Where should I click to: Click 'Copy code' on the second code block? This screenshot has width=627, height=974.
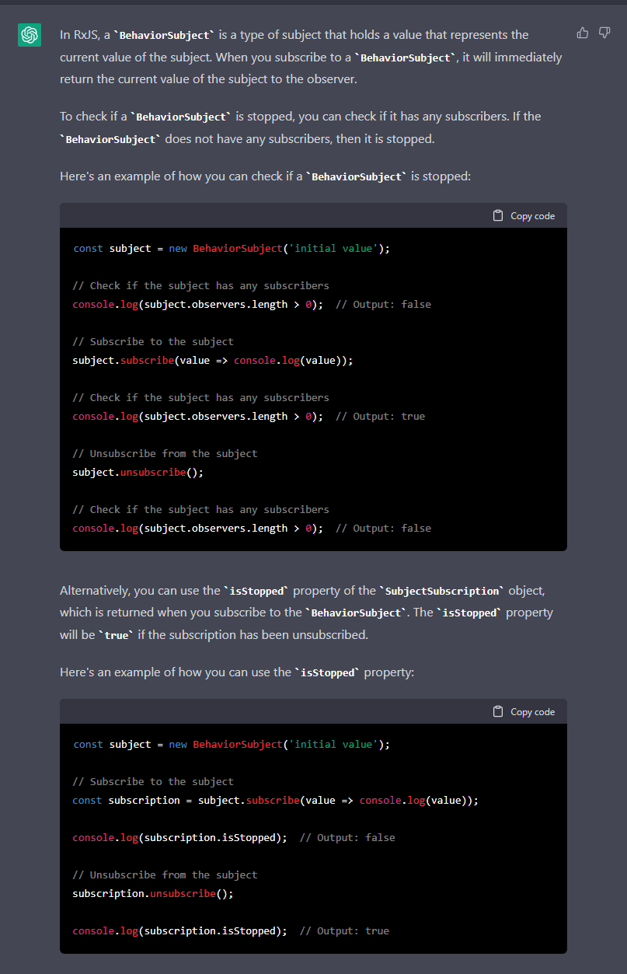pos(532,711)
